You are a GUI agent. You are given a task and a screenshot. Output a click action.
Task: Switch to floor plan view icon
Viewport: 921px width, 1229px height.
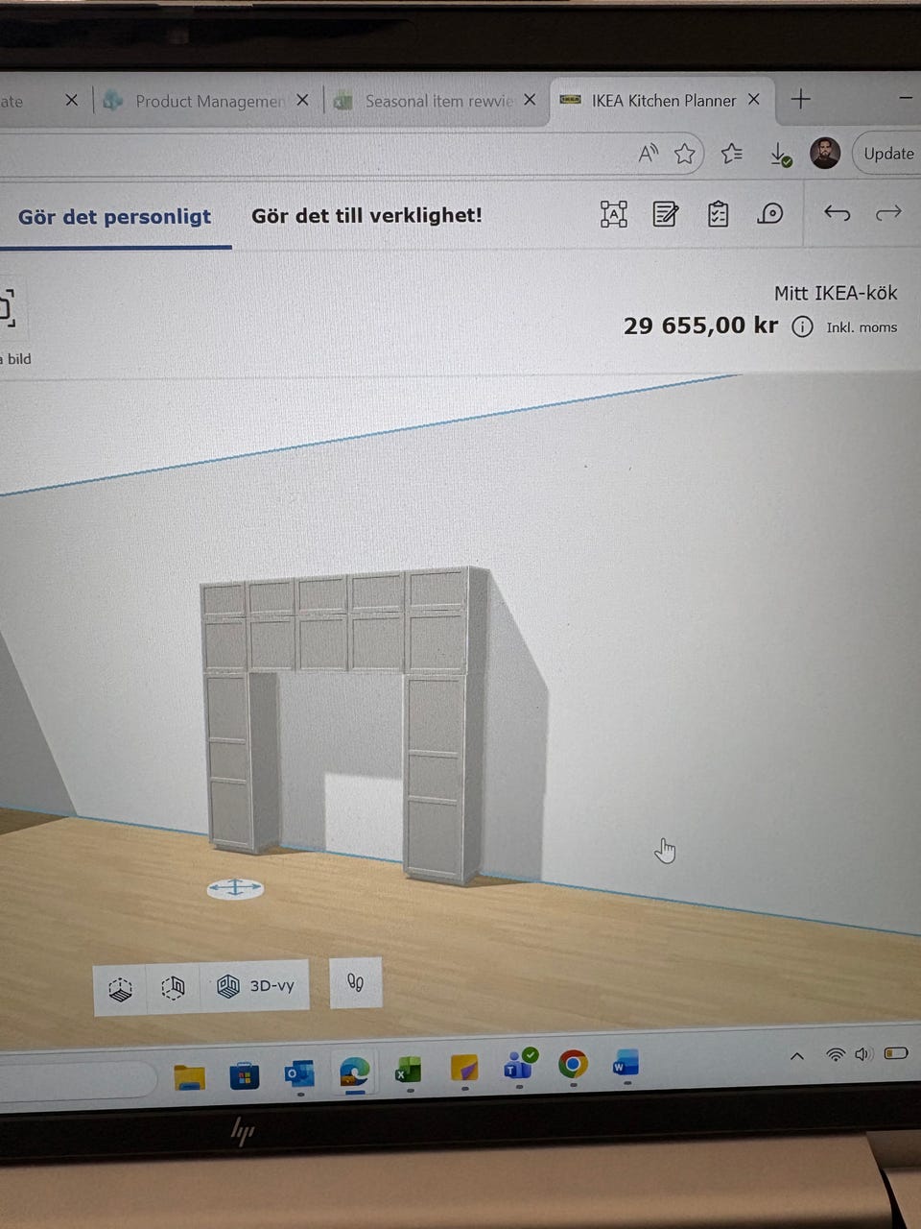pos(120,988)
